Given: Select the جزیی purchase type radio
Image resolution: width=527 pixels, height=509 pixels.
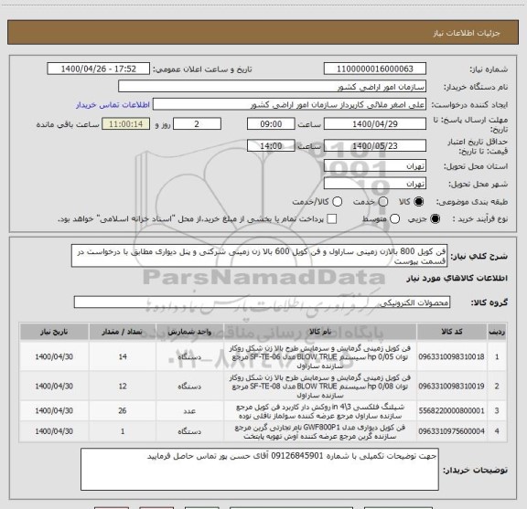Looking at the screenshot, I should pos(435,219).
